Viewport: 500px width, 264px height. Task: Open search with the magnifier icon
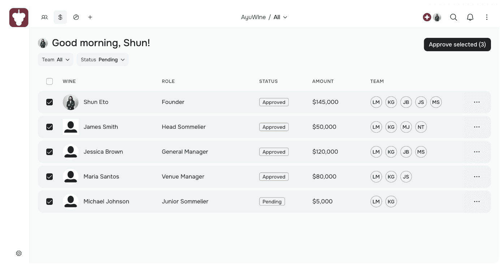(x=453, y=17)
